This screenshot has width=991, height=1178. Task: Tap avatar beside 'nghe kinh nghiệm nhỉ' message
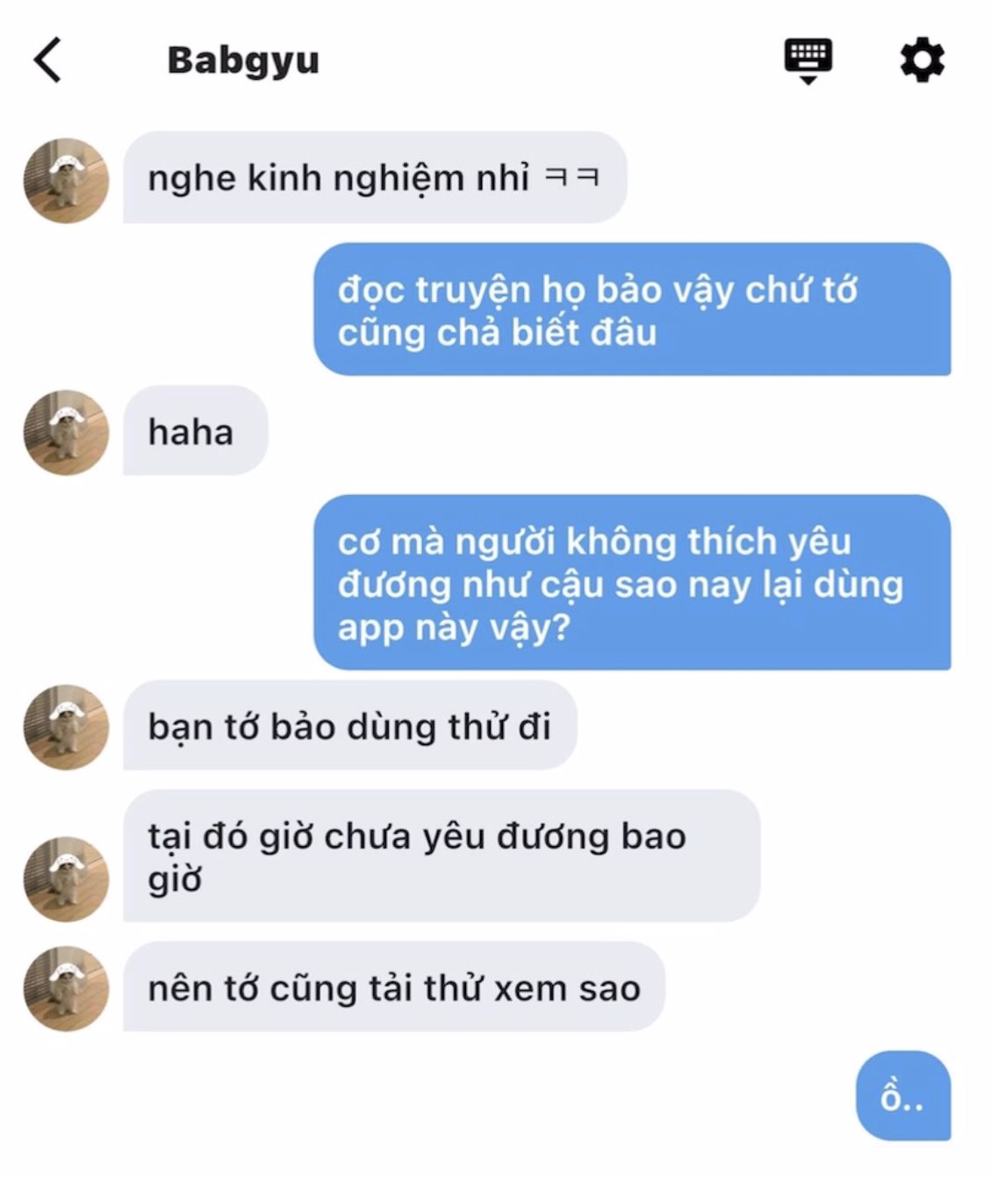tap(66, 180)
